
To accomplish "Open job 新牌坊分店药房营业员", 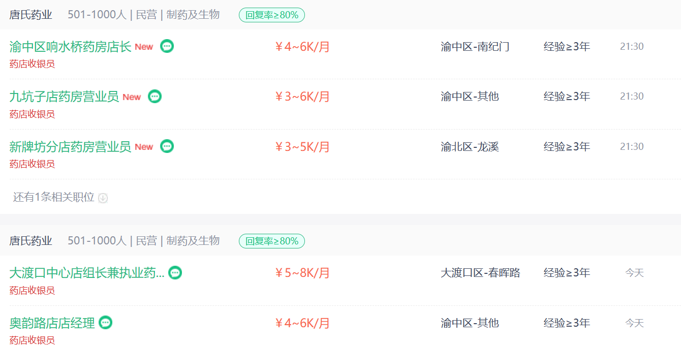I will 70,147.
